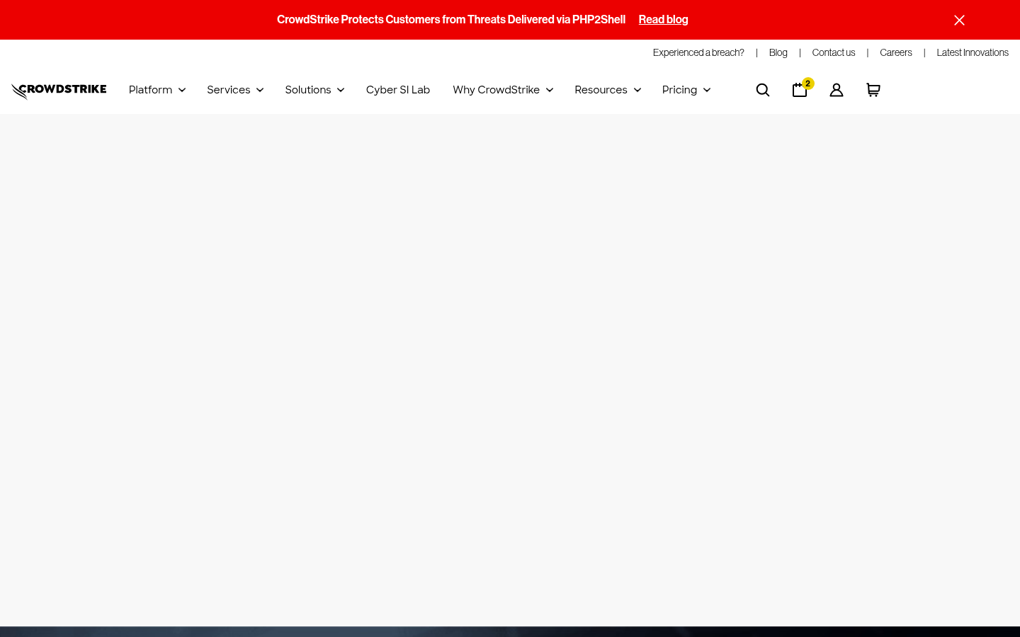Click the PHP2Shell announcement text
The width and height of the screenshot is (1020, 637).
451,20
